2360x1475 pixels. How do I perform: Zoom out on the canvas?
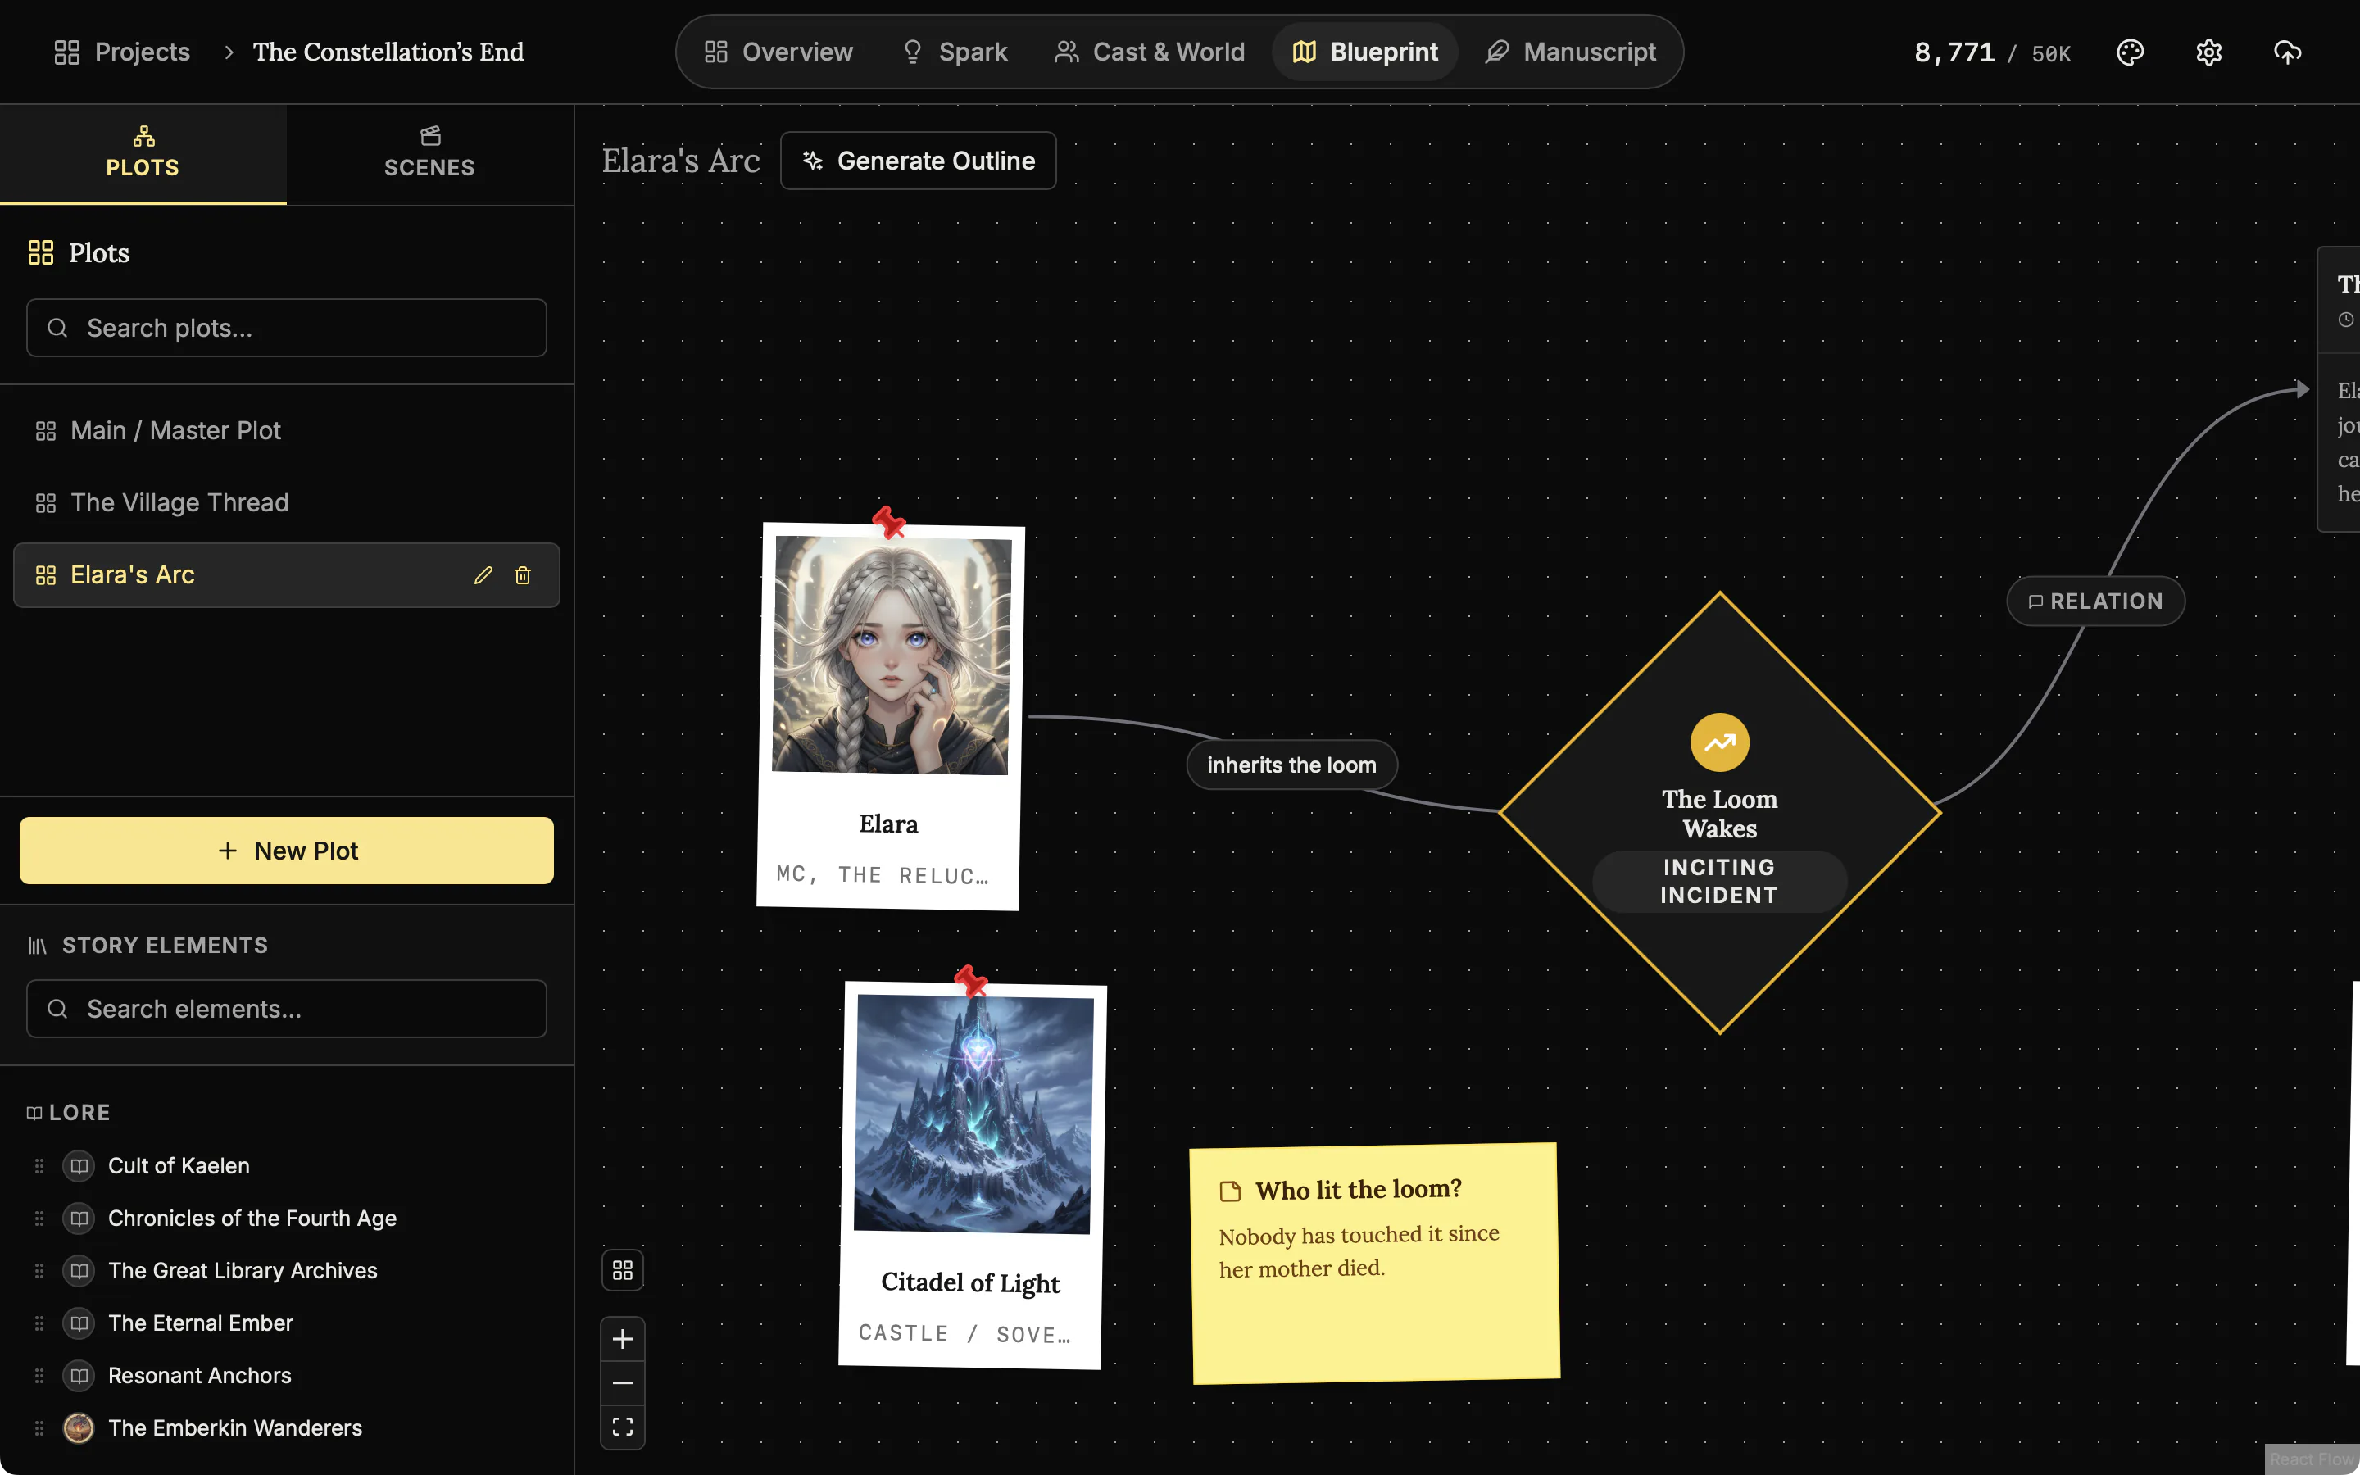coord(622,1382)
